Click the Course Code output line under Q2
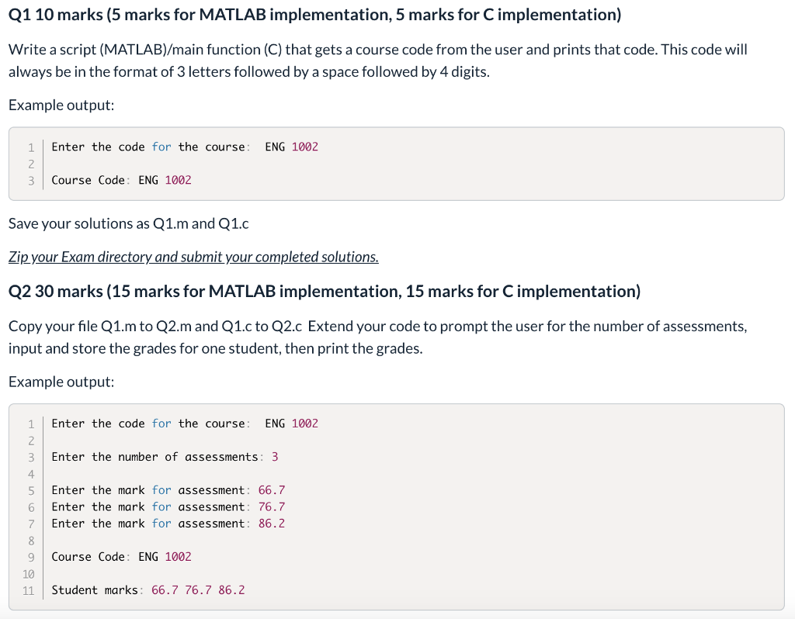The height and width of the screenshot is (619, 795). point(120,556)
